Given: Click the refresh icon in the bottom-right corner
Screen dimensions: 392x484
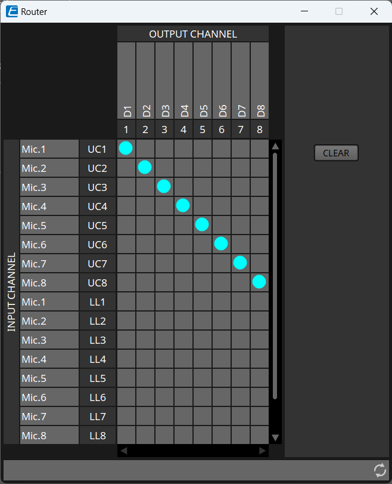Looking at the screenshot, I should 379,470.
